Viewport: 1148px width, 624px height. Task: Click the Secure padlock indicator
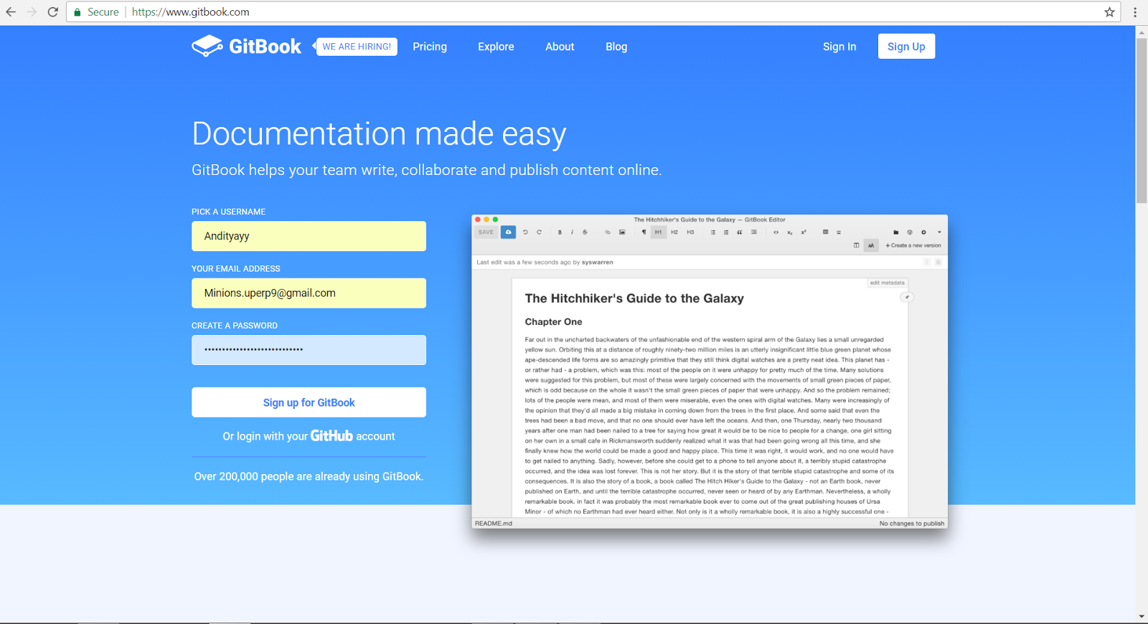pyautogui.click(x=96, y=12)
